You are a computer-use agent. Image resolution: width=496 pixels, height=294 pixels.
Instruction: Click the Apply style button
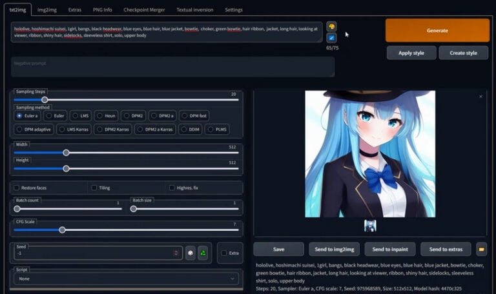(x=411, y=53)
